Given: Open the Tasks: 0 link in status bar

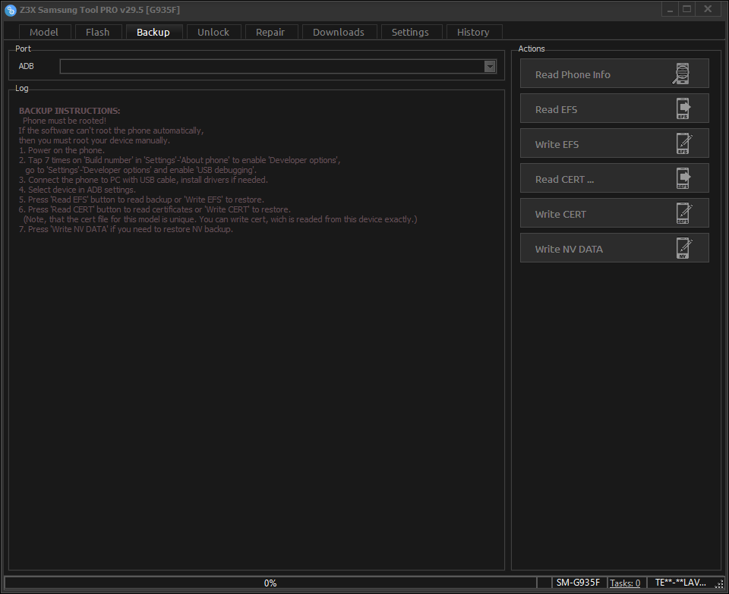Looking at the screenshot, I should [x=625, y=583].
